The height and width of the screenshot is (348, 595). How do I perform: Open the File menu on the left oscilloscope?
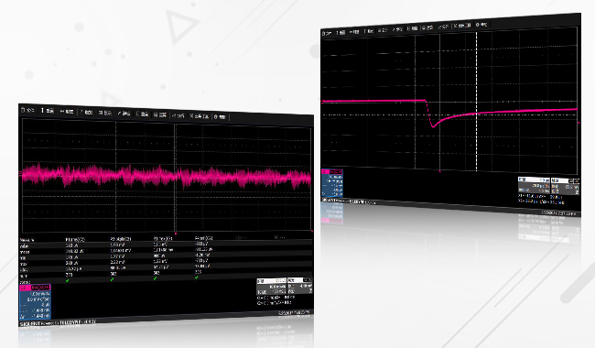pos(27,110)
